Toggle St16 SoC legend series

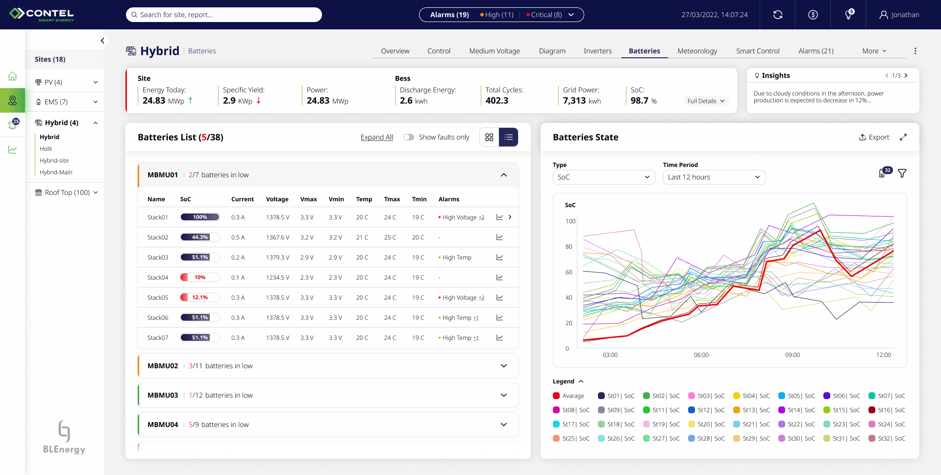pos(887,410)
